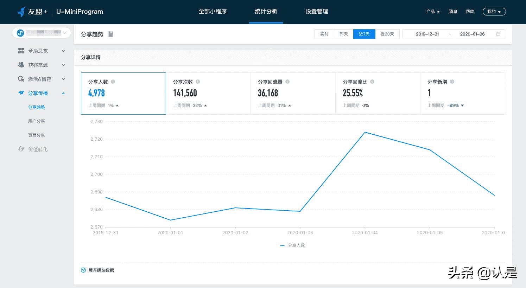Click the 全局总览 grid icon in sidebar
526x288 pixels.
[x=21, y=51]
